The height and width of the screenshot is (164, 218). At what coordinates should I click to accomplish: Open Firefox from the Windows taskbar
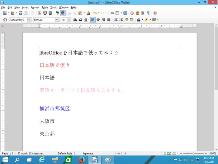point(82,160)
